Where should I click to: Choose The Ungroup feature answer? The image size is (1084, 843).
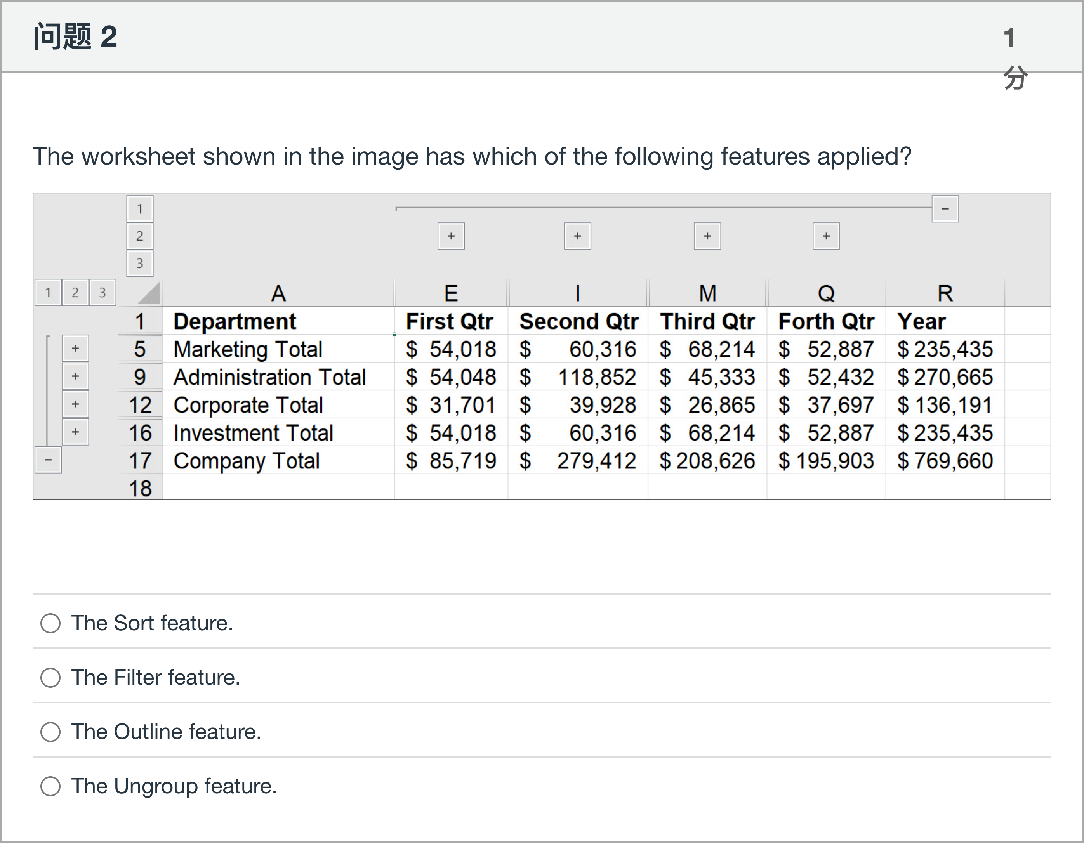pos(50,786)
